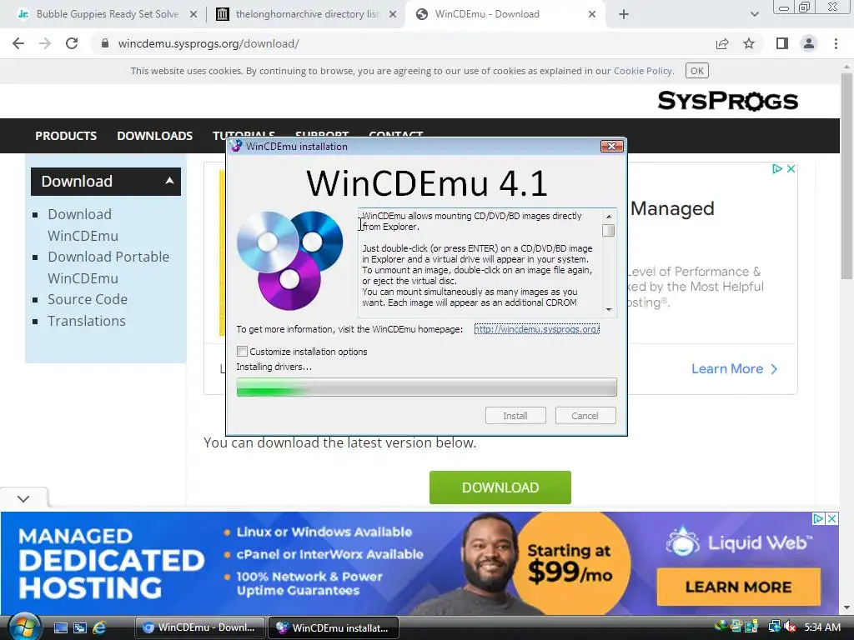854x640 pixels.
Task: Open Download Portable WinCDEmu link
Action: click(108, 267)
